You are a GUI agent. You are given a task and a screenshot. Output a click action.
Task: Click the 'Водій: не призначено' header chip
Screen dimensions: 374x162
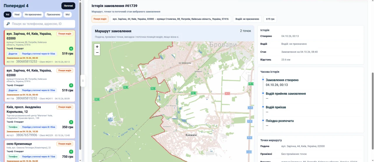[x=247, y=19]
